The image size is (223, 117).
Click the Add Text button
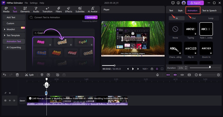point(14,17)
